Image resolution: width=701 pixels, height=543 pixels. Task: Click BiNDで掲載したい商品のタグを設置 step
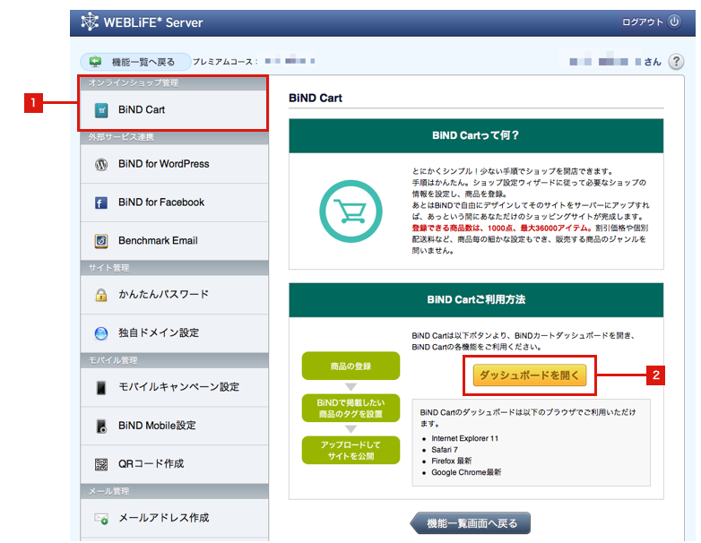coord(350,408)
